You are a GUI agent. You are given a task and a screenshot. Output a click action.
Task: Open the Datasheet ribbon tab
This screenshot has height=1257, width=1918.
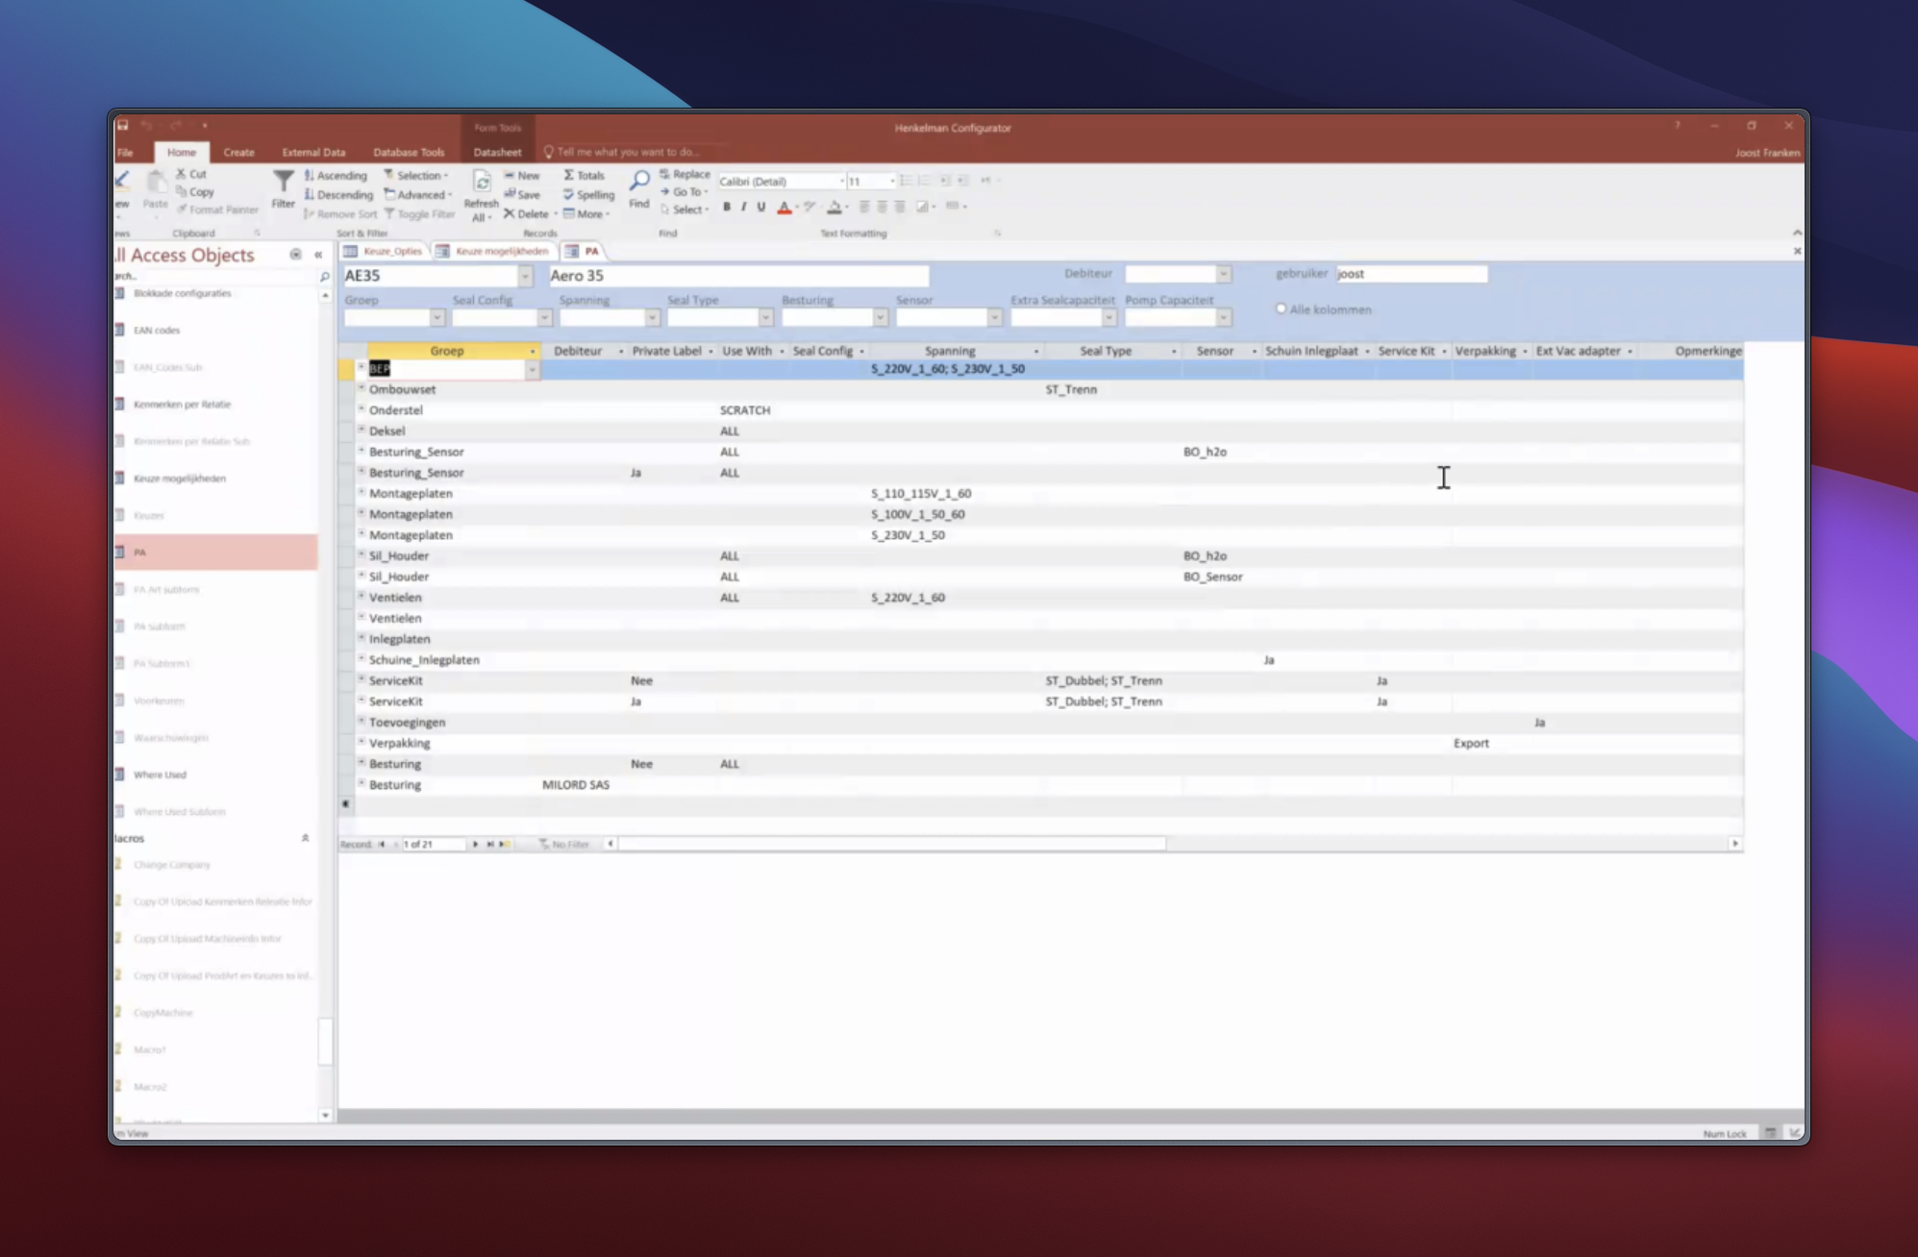(497, 152)
